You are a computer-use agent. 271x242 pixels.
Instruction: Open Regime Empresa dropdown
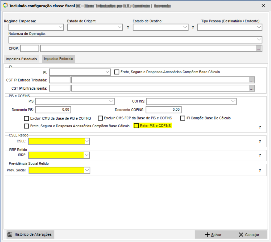(36, 27)
